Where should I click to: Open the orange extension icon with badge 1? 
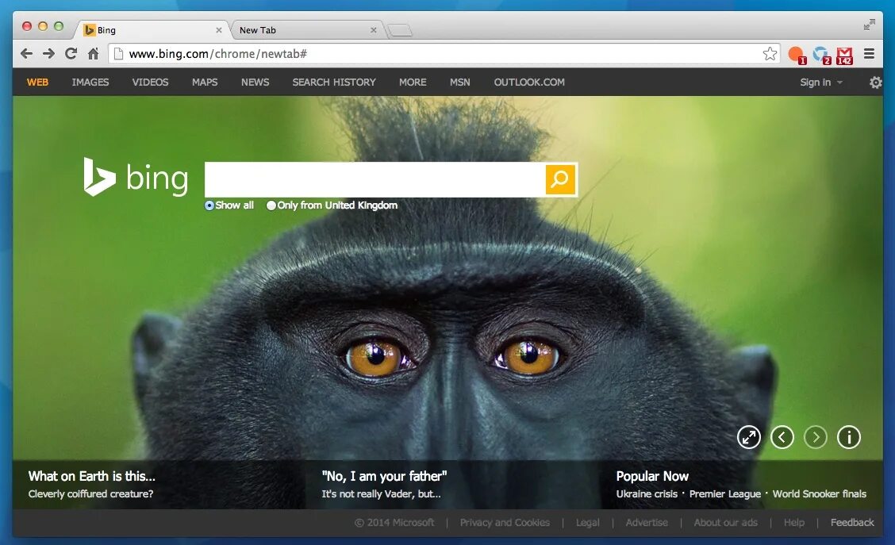click(797, 55)
